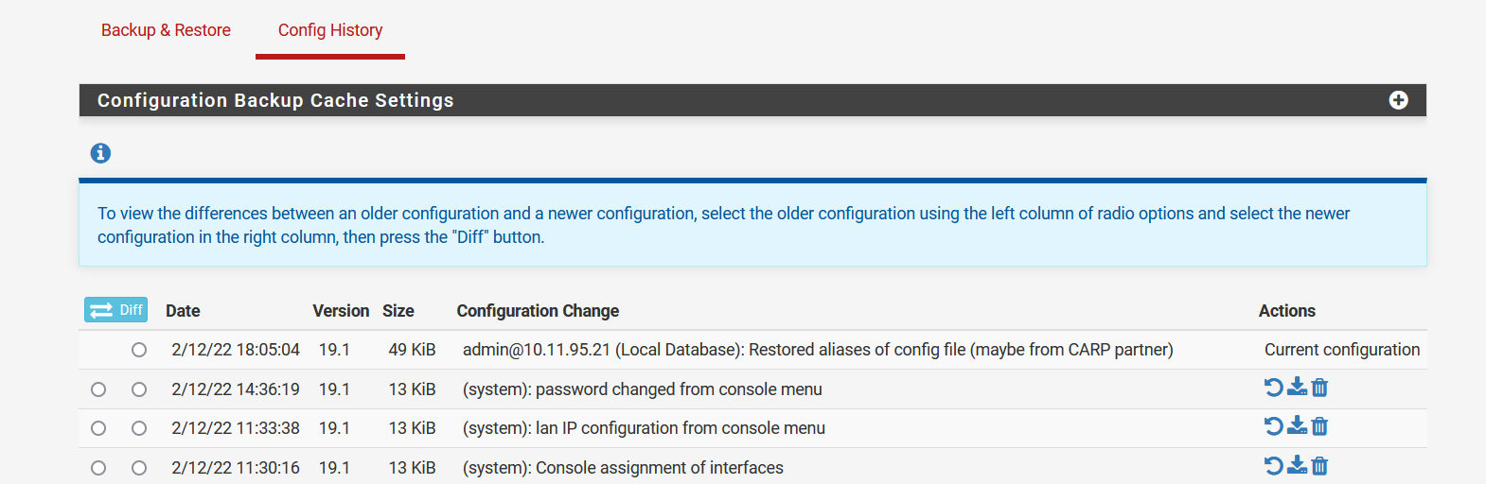Download the lan IP configuration backup

tap(1297, 426)
